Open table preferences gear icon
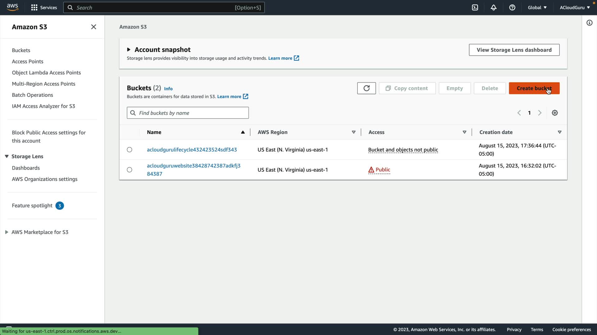597x335 pixels. 555,113
